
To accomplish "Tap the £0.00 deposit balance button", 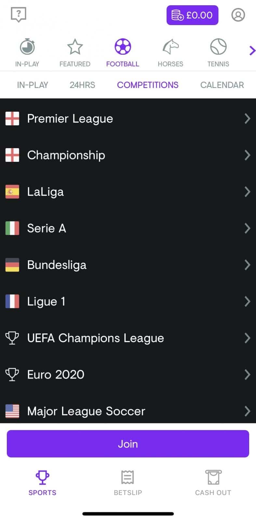I will pyautogui.click(x=192, y=15).
